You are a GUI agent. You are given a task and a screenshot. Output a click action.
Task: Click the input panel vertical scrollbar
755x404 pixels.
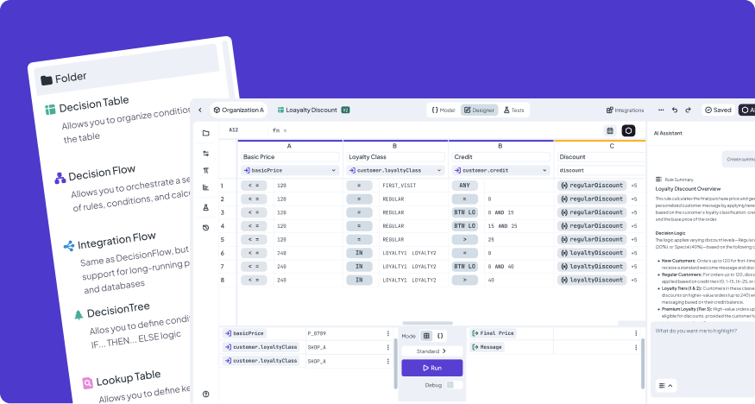[396, 363]
